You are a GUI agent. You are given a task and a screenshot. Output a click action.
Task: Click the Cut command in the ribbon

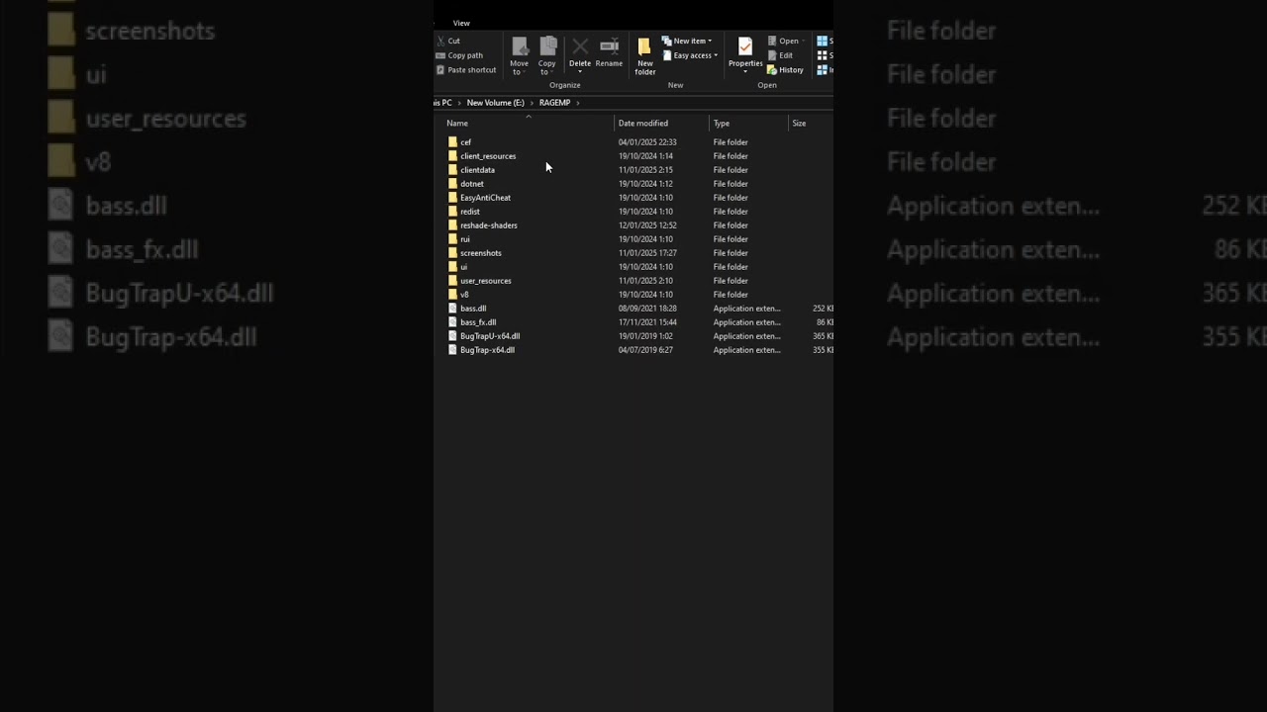[448, 41]
